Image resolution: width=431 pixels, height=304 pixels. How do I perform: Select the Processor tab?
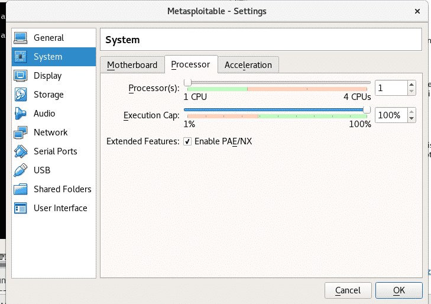click(191, 64)
